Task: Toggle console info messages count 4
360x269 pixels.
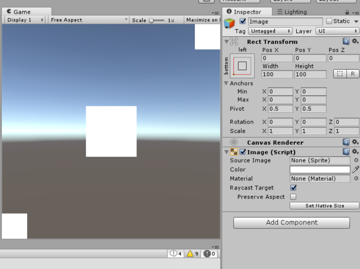Action: (176, 254)
